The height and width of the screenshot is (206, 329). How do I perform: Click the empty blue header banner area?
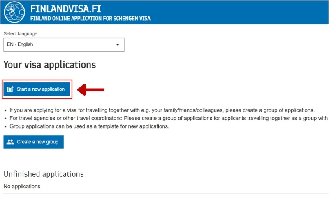coord(247,12)
